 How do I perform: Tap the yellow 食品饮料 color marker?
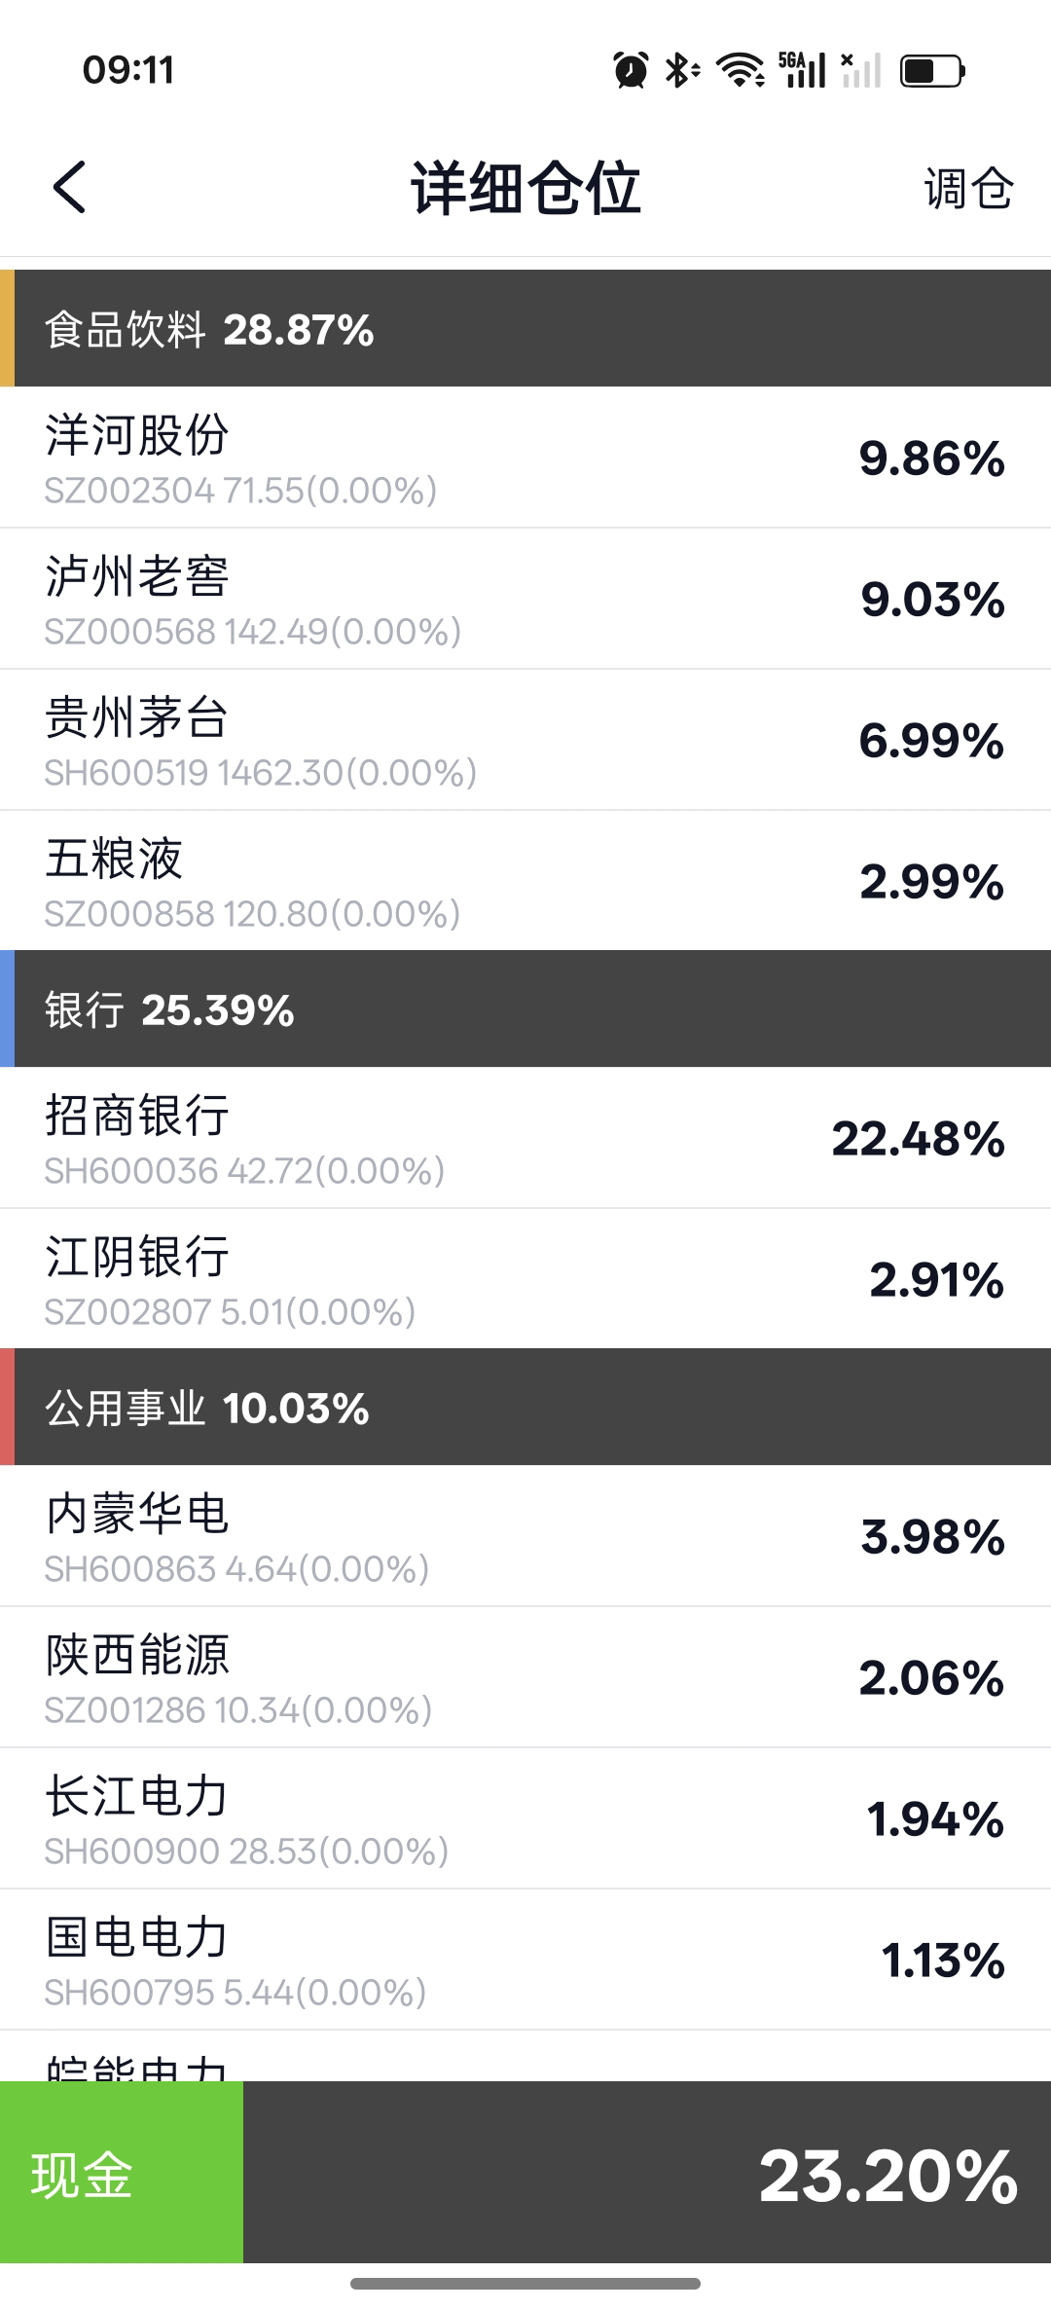point(7,329)
